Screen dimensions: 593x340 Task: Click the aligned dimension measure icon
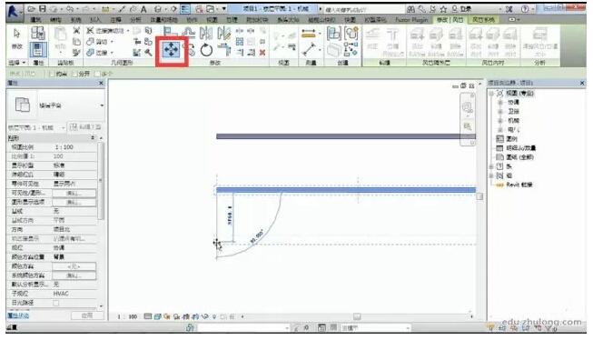(x=309, y=34)
